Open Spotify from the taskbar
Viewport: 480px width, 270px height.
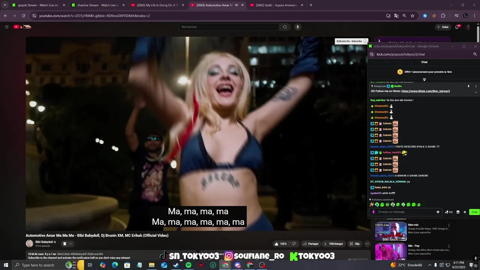tap(188, 265)
